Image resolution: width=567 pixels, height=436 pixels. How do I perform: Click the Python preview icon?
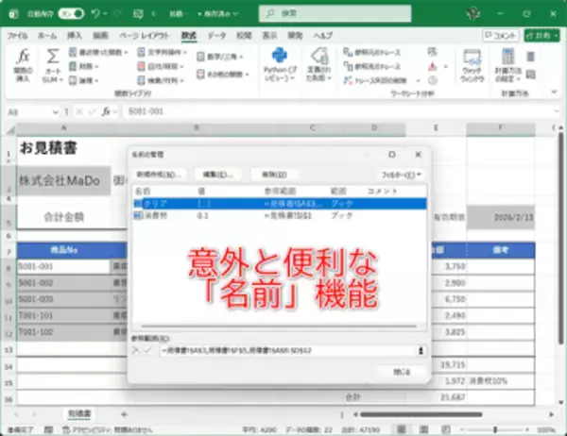pos(280,56)
